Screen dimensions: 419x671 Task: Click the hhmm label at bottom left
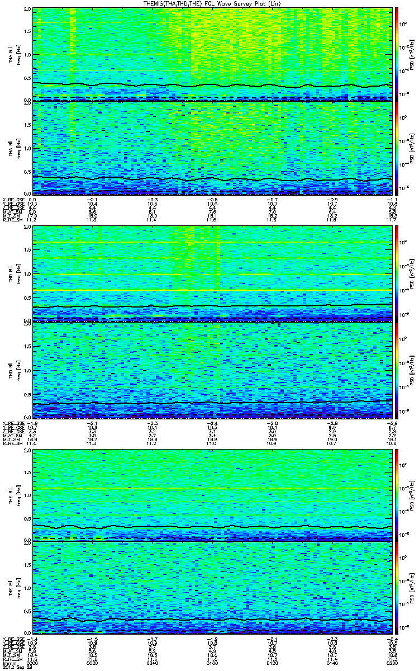pyautogui.click(x=9, y=663)
